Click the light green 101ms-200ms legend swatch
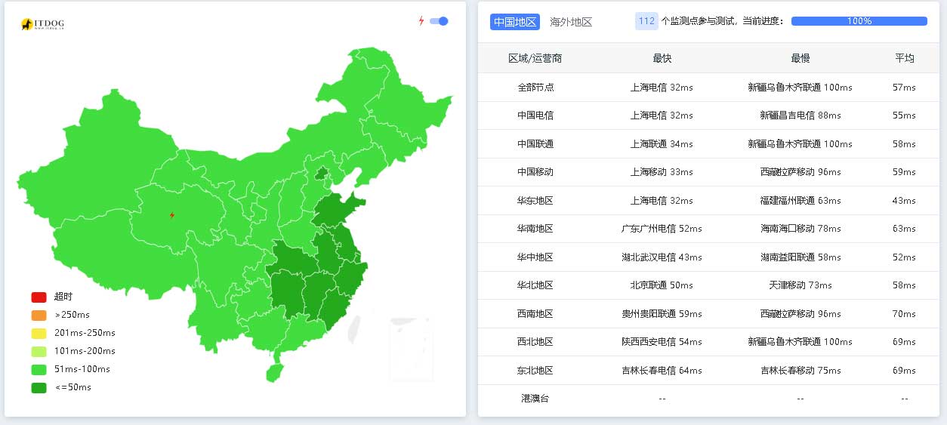 pos(39,351)
